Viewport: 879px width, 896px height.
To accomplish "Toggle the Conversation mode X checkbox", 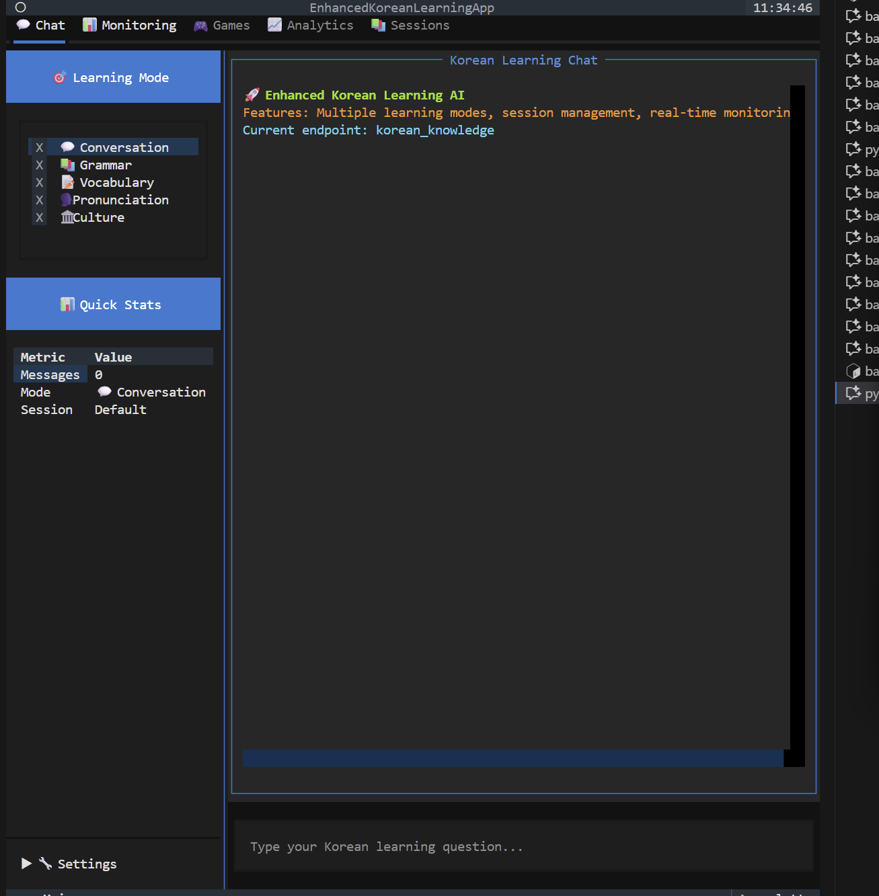I will point(39,147).
